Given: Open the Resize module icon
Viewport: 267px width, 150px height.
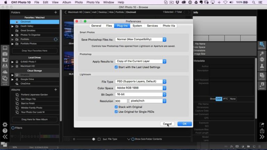Looking at the screenshot, I should coord(262,86).
